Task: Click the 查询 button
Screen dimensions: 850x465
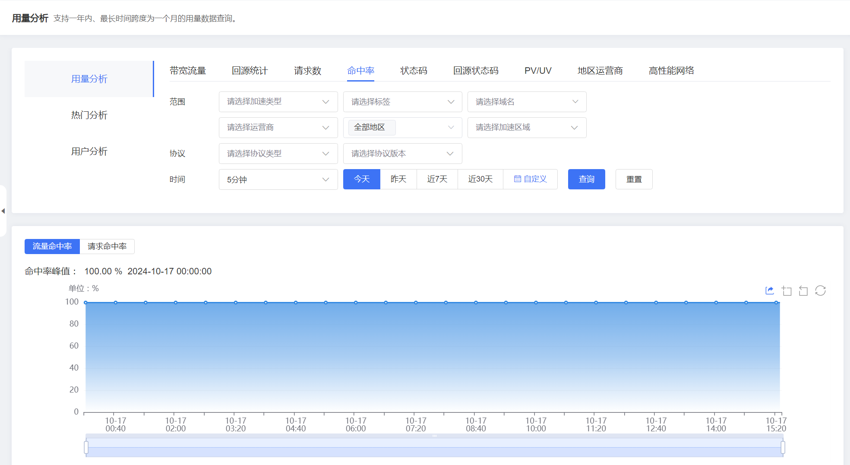Action: [586, 179]
